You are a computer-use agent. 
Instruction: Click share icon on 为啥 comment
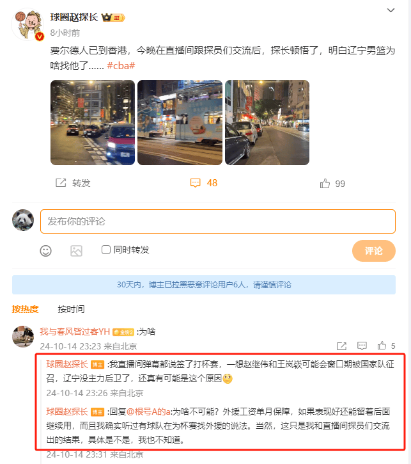point(341,346)
